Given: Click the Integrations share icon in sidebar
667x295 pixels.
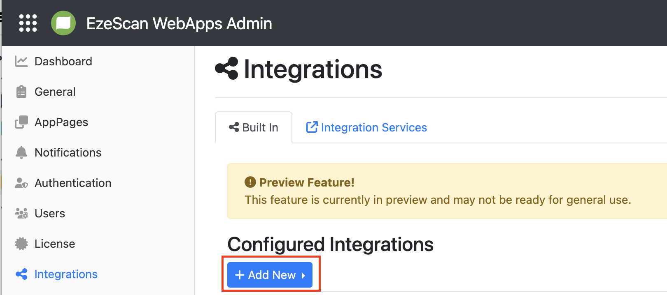Looking at the screenshot, I should [21, 274].
